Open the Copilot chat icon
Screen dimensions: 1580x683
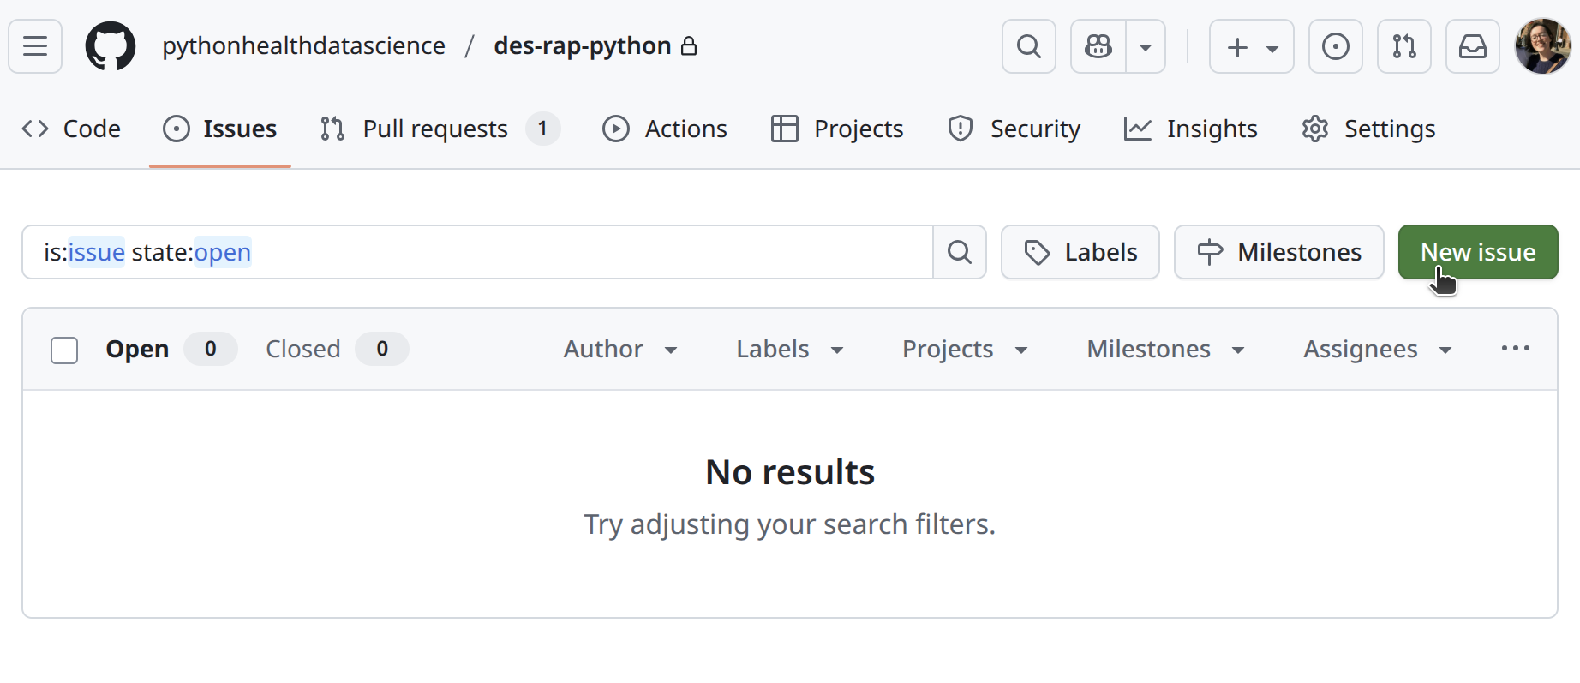1098,46
